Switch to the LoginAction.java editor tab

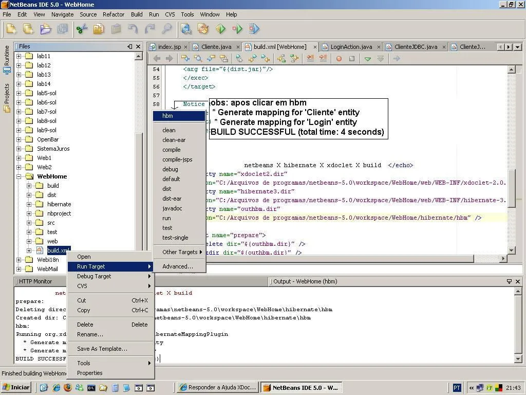(x=351, y=47)
